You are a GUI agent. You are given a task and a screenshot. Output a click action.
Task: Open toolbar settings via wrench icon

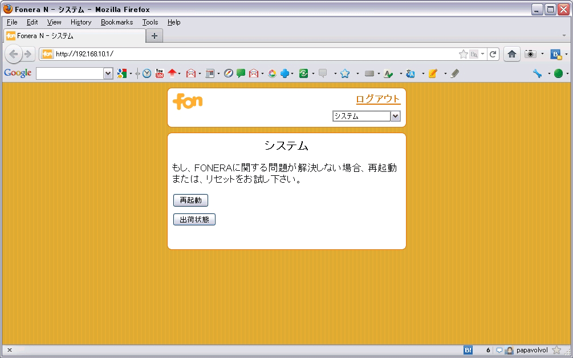(x=537, y=73)
